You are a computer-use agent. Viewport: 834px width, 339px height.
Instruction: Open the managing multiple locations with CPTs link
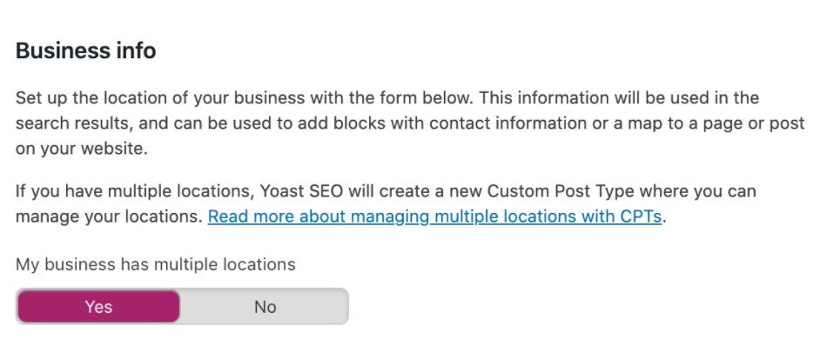point(434,216)
